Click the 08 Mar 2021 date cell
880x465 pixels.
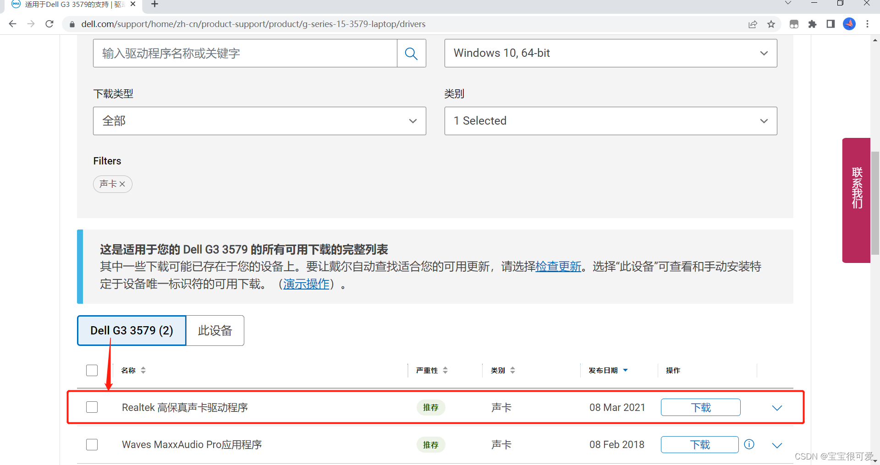[x=617, y=407]
